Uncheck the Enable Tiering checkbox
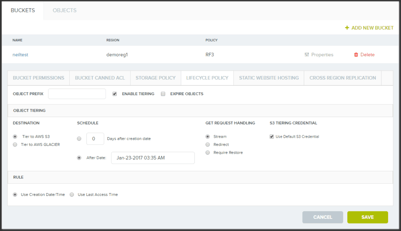This screenshot has height=231, width=401. pyautogui.click(x=115, y=94)
